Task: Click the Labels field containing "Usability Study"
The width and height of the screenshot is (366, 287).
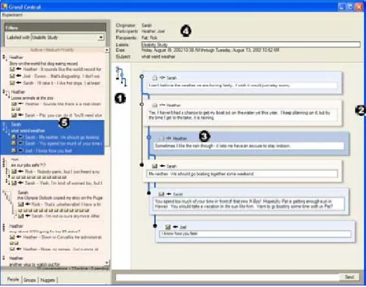Action: tap(251, 45)
